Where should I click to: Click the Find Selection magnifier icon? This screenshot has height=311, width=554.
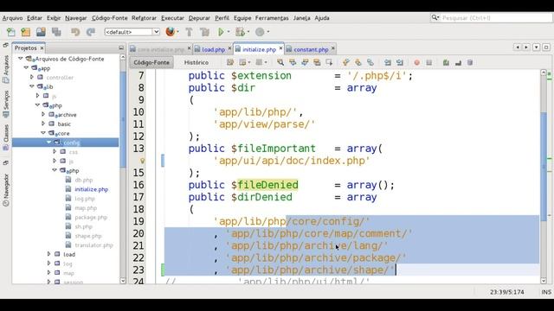coord(280,62)
